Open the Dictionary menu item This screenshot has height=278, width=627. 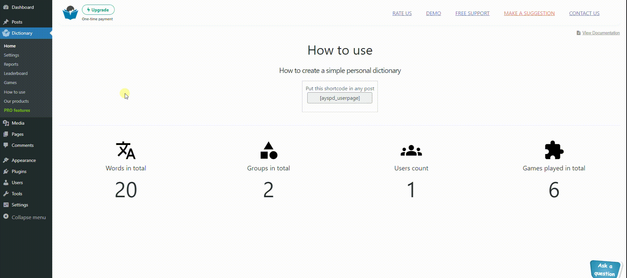coord(26,33)
